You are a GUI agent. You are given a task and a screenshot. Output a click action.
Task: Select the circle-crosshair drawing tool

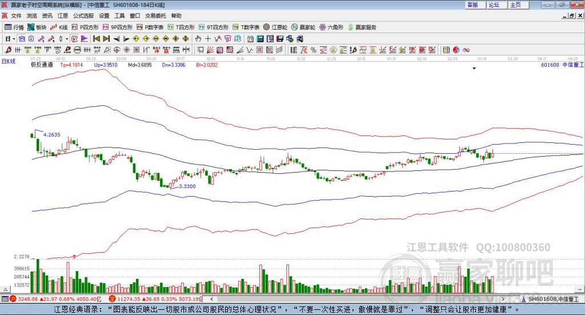[x=117, y=50]
